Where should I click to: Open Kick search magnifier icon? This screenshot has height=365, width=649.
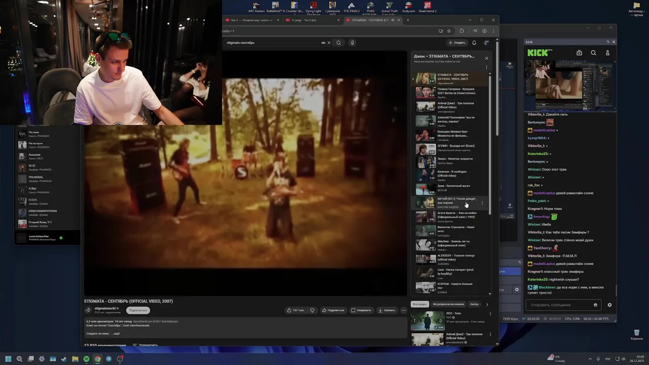593,53
